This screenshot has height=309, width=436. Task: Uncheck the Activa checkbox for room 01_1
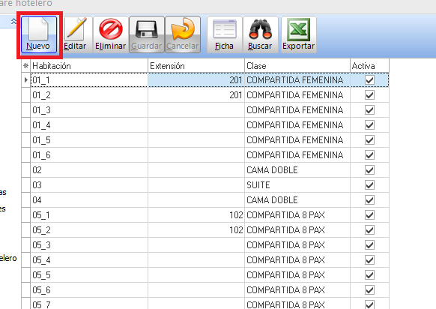(369, 80)
